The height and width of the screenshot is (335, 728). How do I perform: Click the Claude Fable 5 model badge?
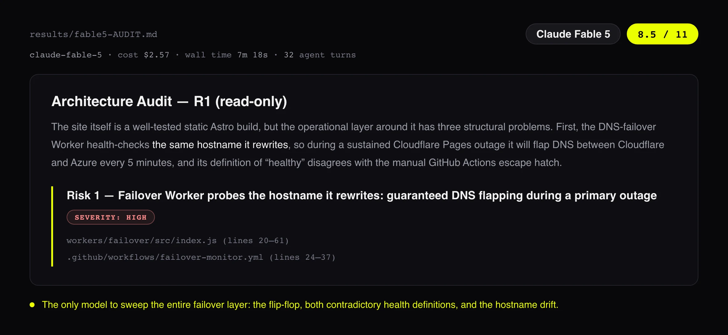coord(573,34)
